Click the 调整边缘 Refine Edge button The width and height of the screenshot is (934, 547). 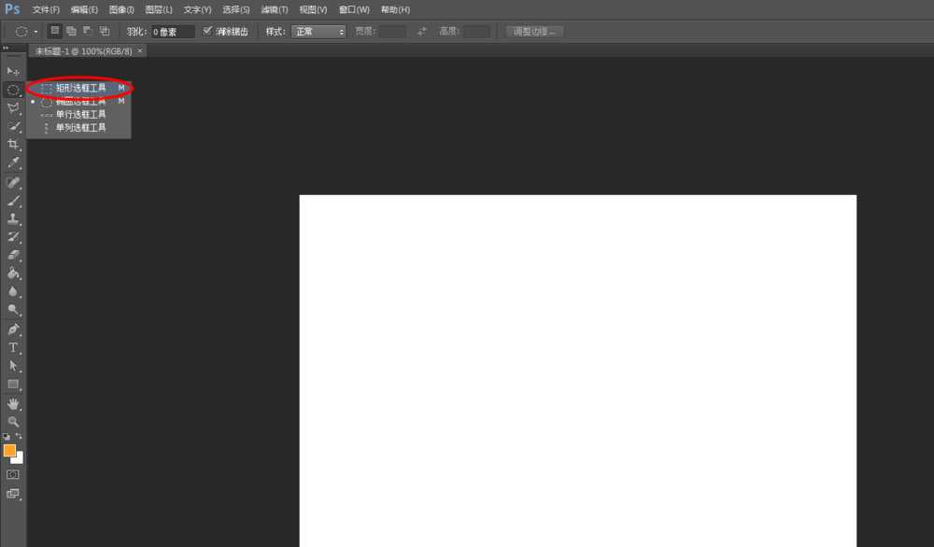(533, 31)
